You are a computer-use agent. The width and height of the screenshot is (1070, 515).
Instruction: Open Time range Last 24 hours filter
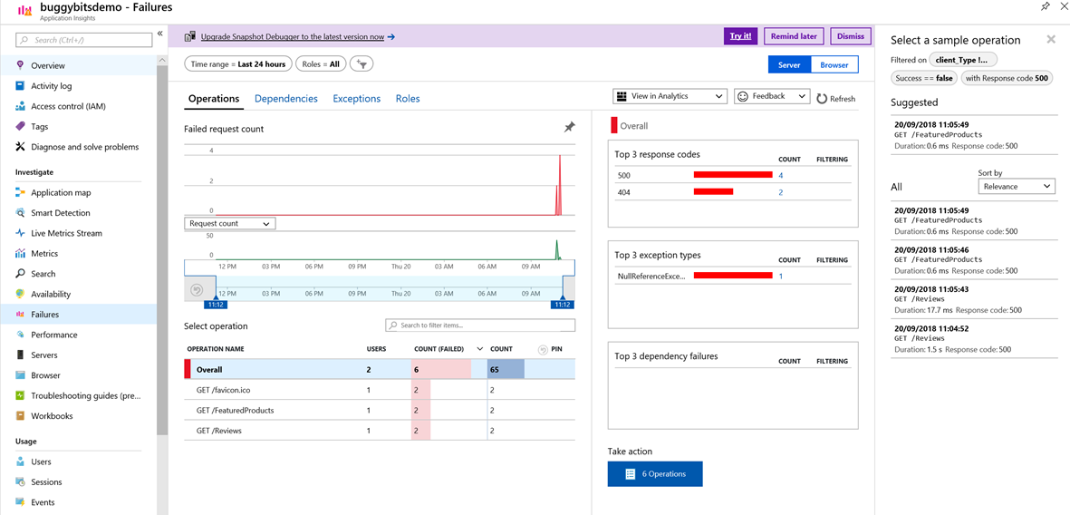238,63
